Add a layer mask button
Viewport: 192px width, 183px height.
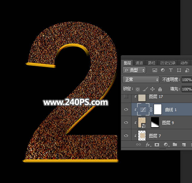[157, 145]
